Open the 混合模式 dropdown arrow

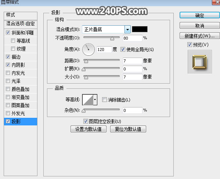[x=127, y=29]
